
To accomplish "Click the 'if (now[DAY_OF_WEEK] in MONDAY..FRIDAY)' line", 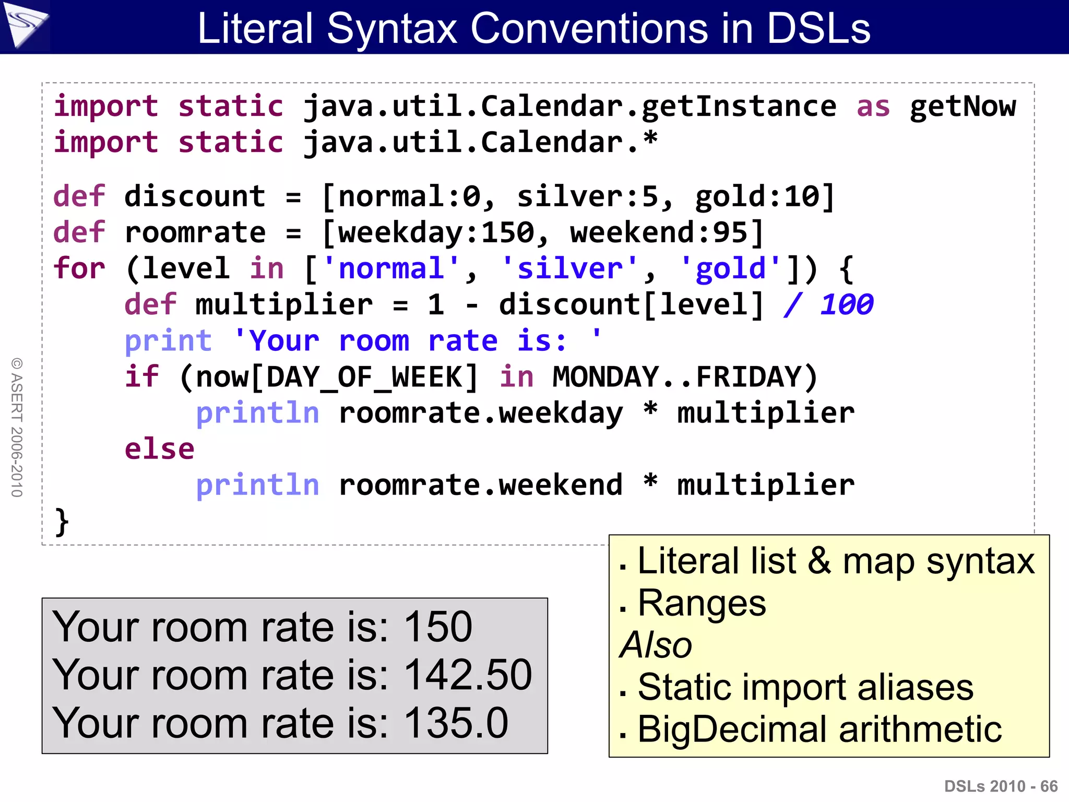I will (471, 377).
